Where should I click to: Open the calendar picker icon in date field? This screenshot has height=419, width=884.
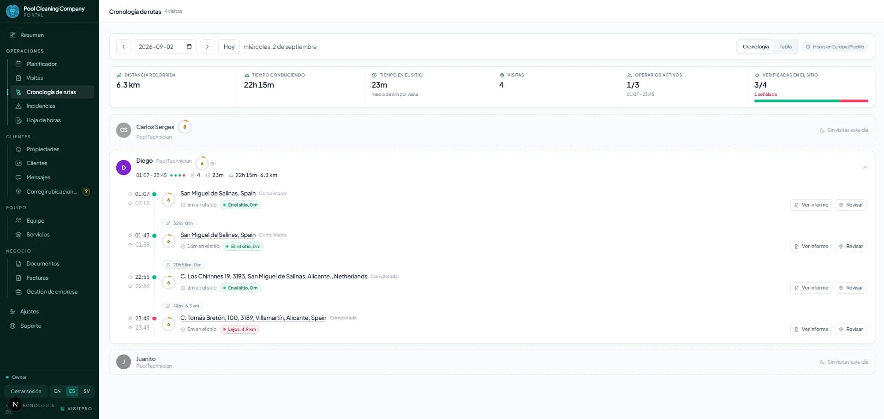pos(189,47)
